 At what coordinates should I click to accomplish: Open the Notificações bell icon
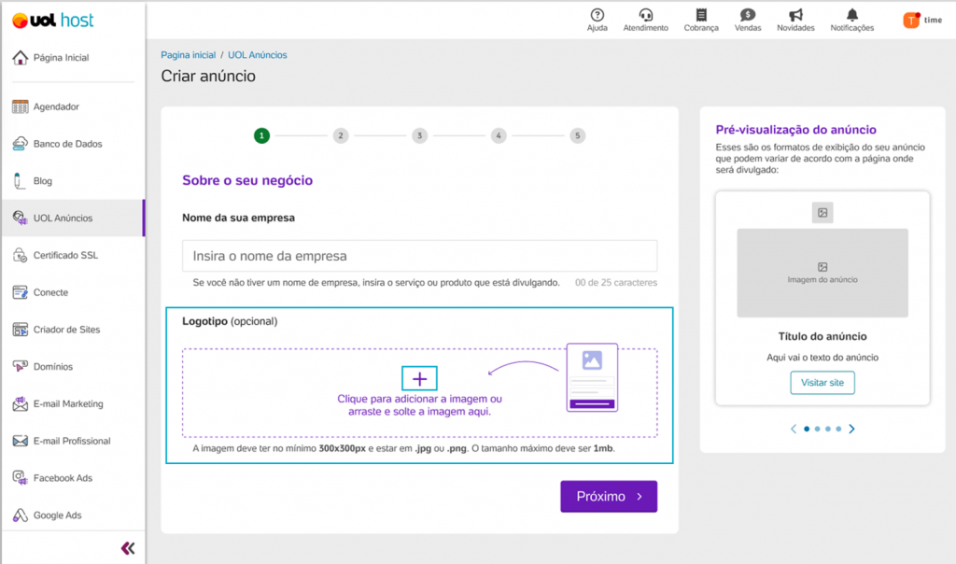click(x=852, y=15)
